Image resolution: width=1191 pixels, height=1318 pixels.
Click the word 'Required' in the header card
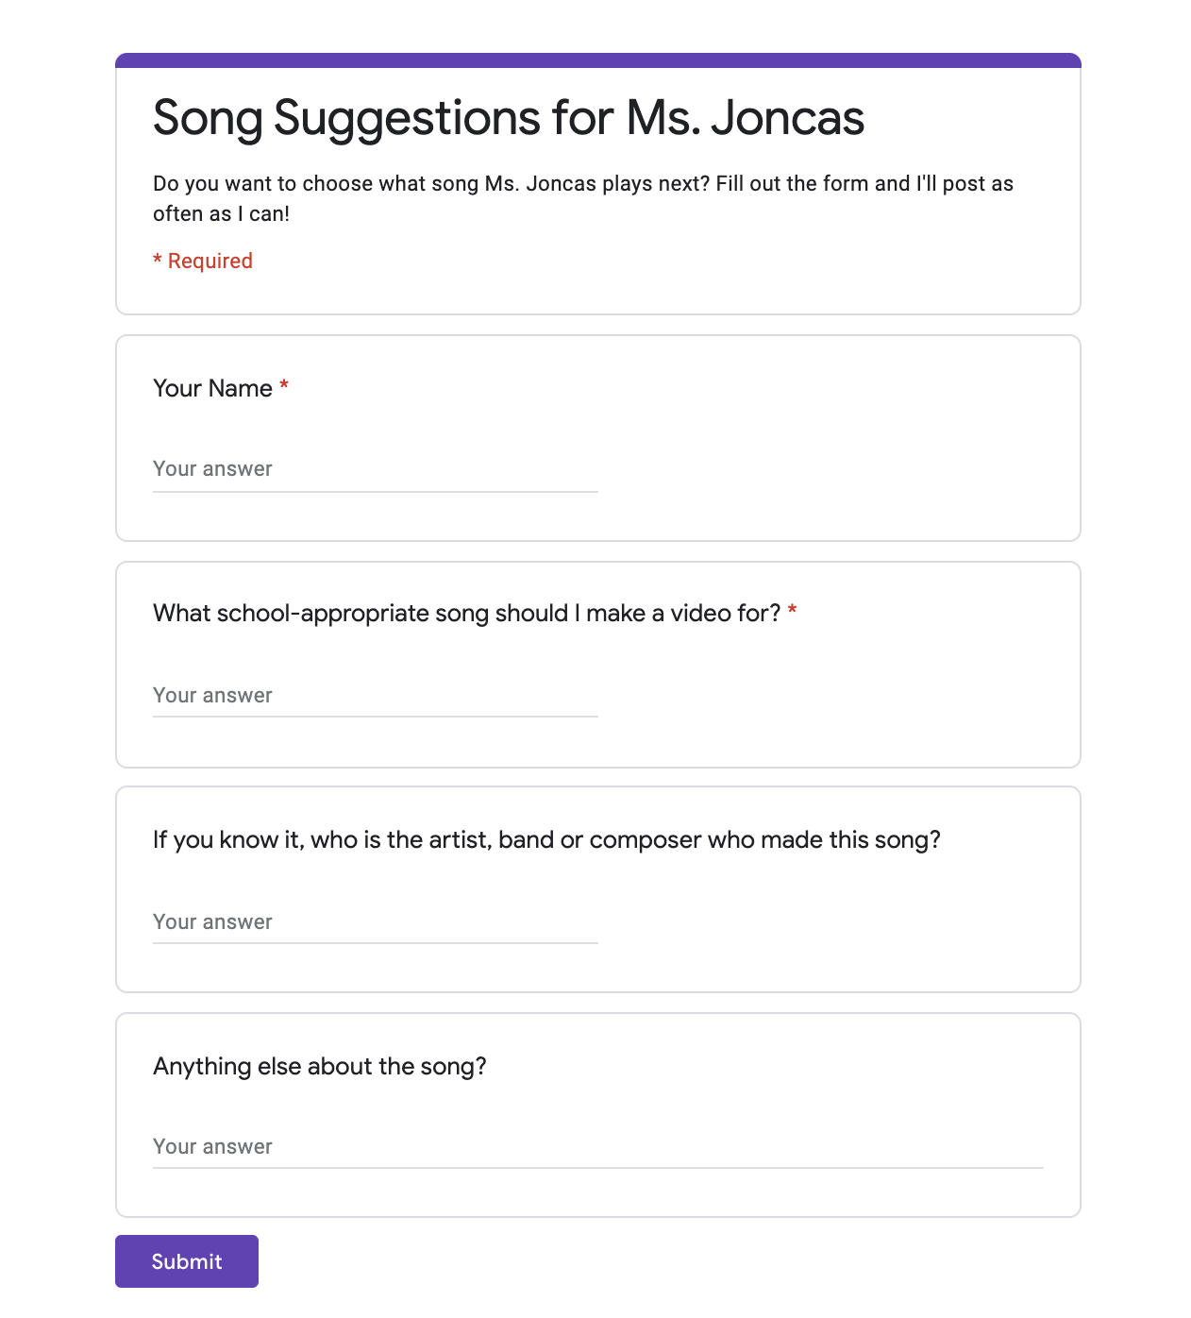click(x=210, y=262)
